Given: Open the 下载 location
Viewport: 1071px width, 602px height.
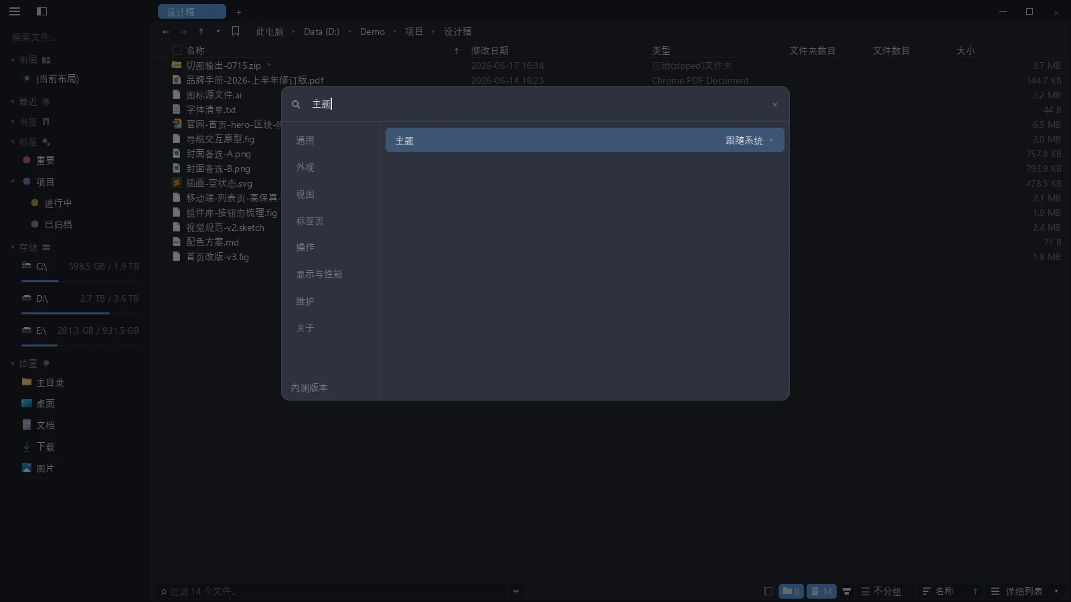Looking at the screenshot, I should click(46, 447).
